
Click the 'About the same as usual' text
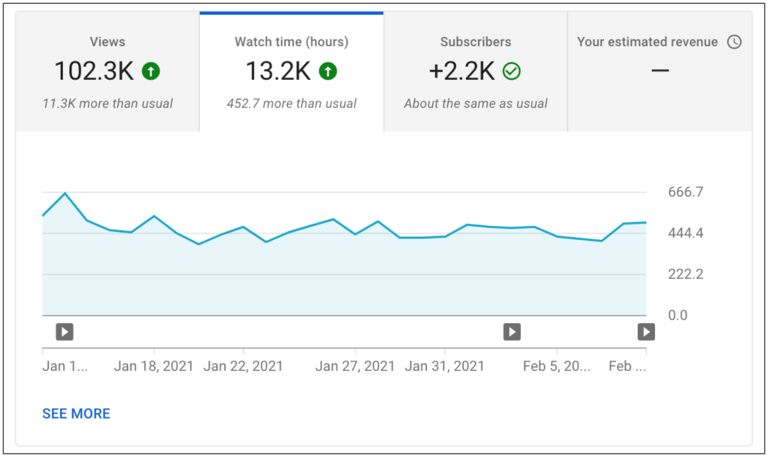(476, 104)
